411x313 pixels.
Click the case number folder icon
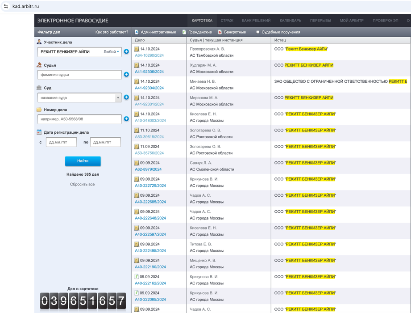[x=39, y=110]
